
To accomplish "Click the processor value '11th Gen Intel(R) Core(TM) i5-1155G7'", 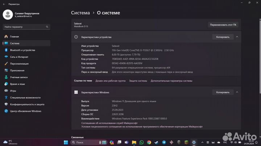I will tap(143, 50).
